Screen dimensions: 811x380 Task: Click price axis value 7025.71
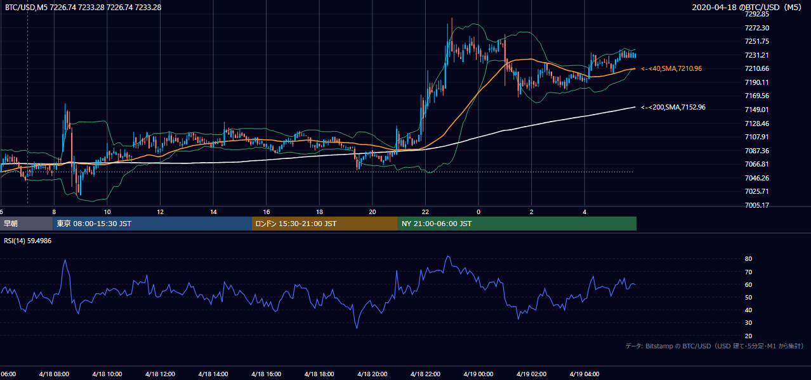coord(757,191)
